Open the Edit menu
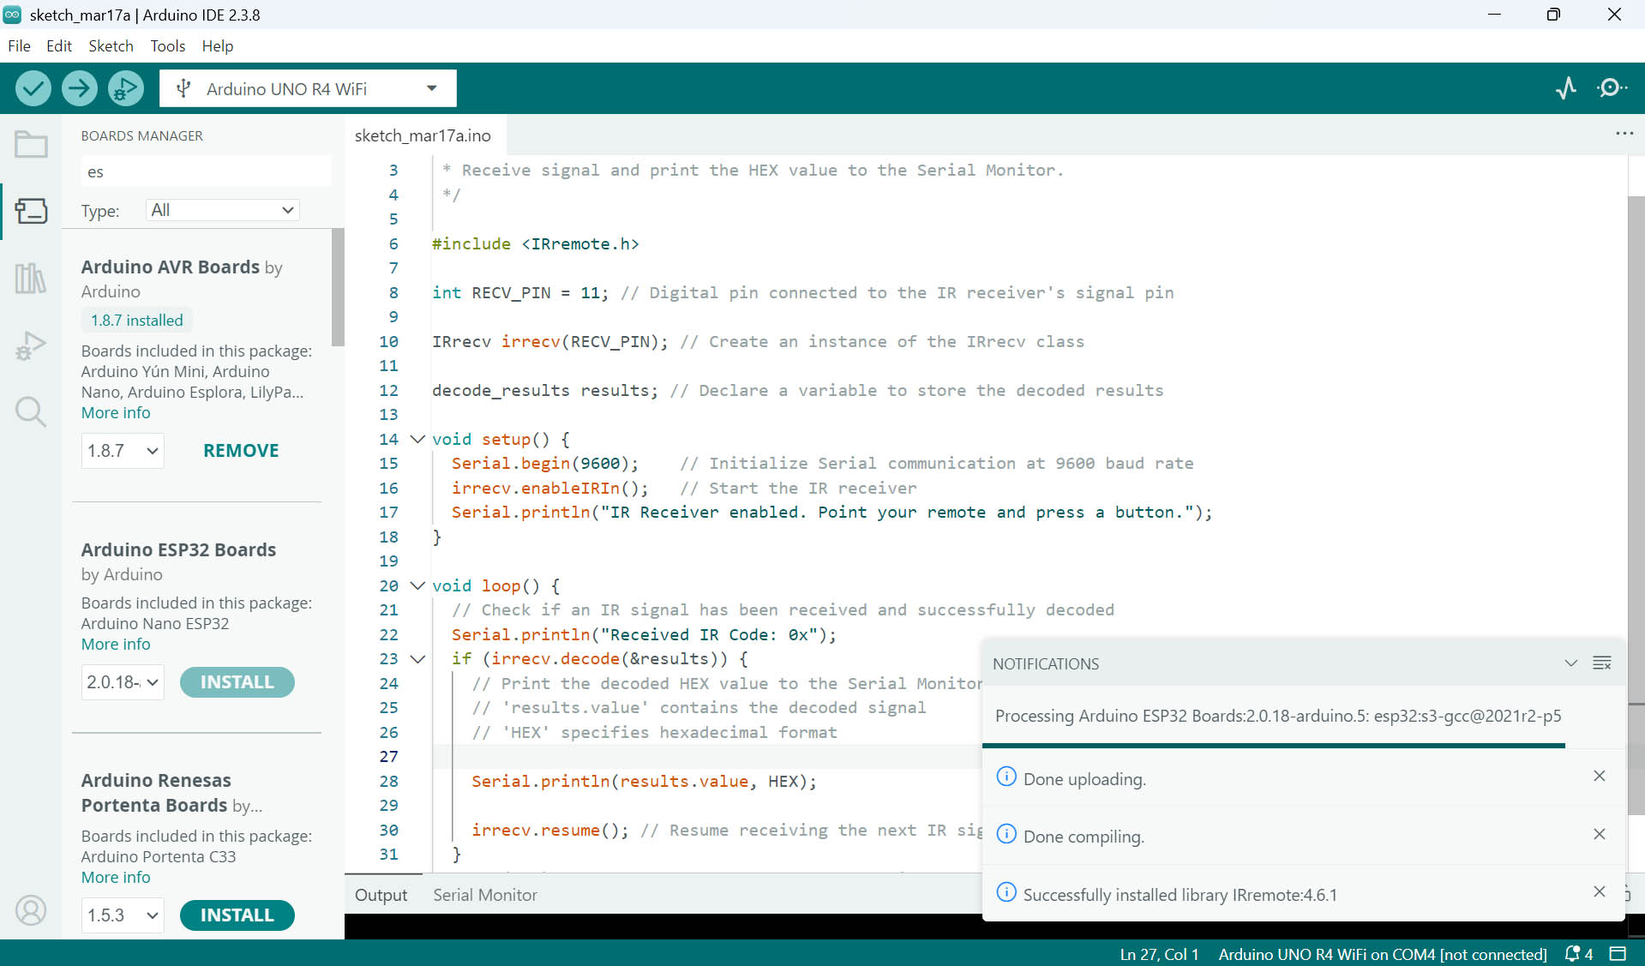The image size is (1645, 966). pyautogui.click(x=59, y=46)
